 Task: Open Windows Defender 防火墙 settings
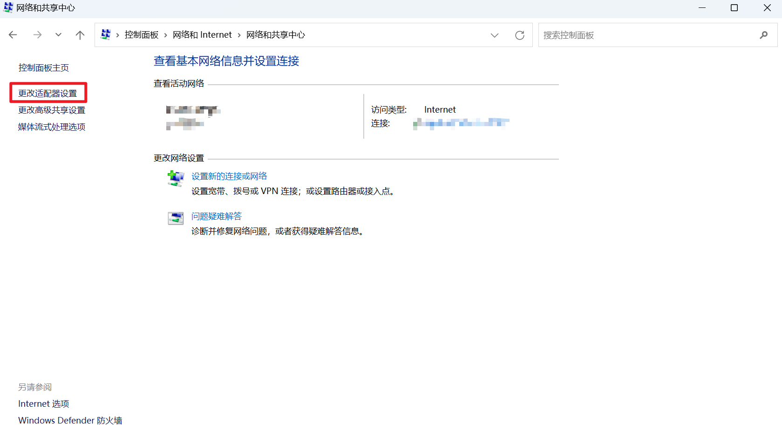(70, 420)
